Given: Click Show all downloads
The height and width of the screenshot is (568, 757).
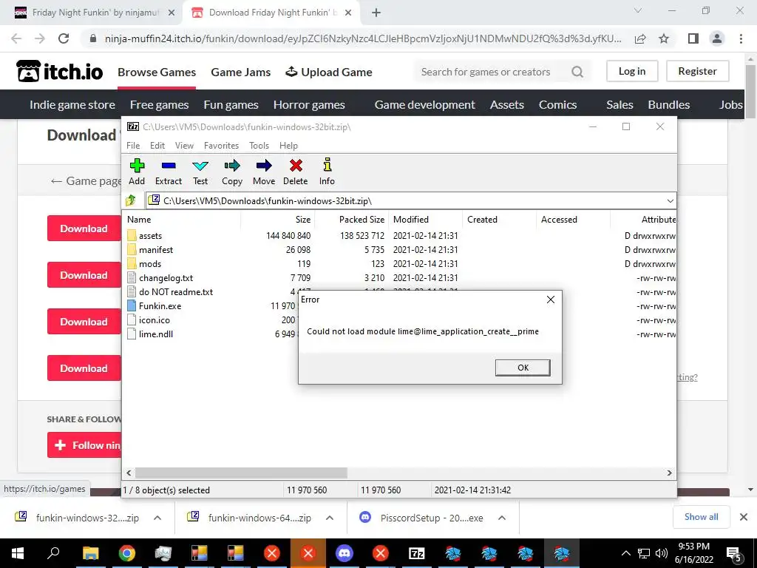Looking at the screenshot, I should point(701,517).
